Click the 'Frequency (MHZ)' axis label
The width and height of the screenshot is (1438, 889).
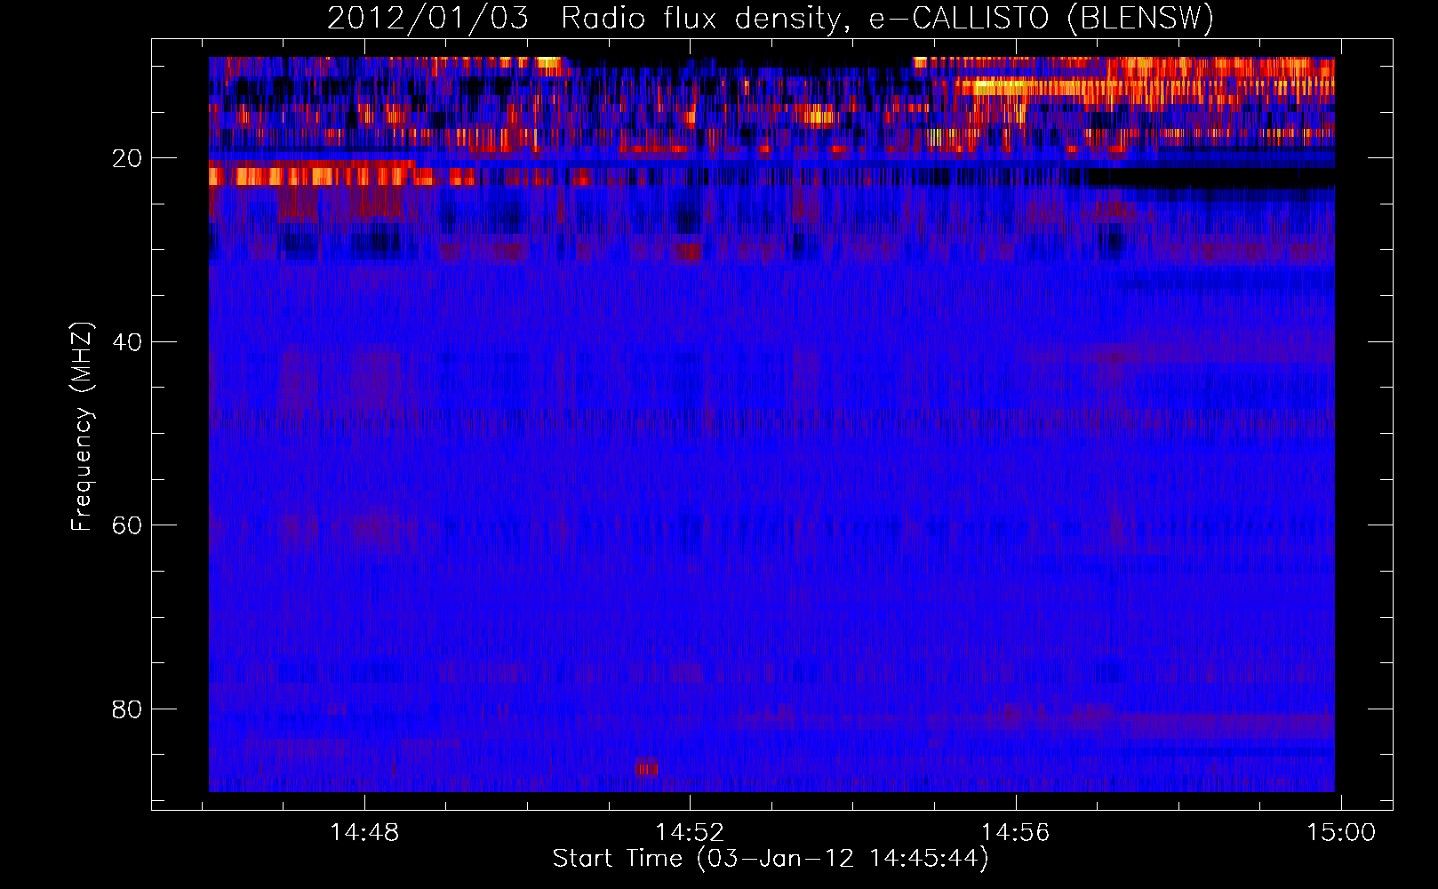click(x=82, y=427)
